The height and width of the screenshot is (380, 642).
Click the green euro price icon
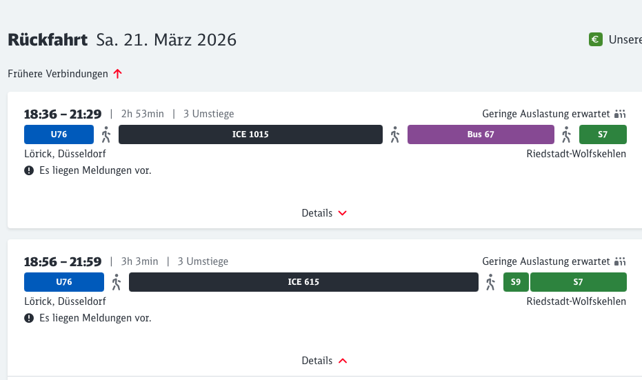point(595,40)
